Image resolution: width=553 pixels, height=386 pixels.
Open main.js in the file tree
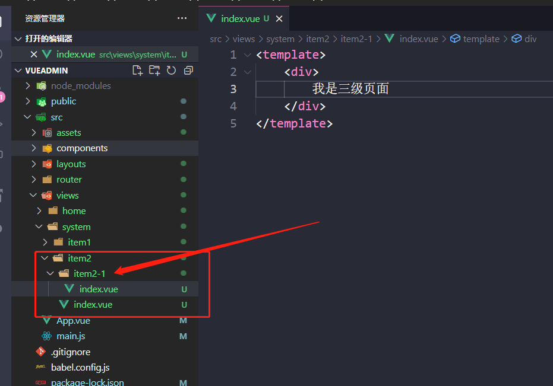pos(71,336)
